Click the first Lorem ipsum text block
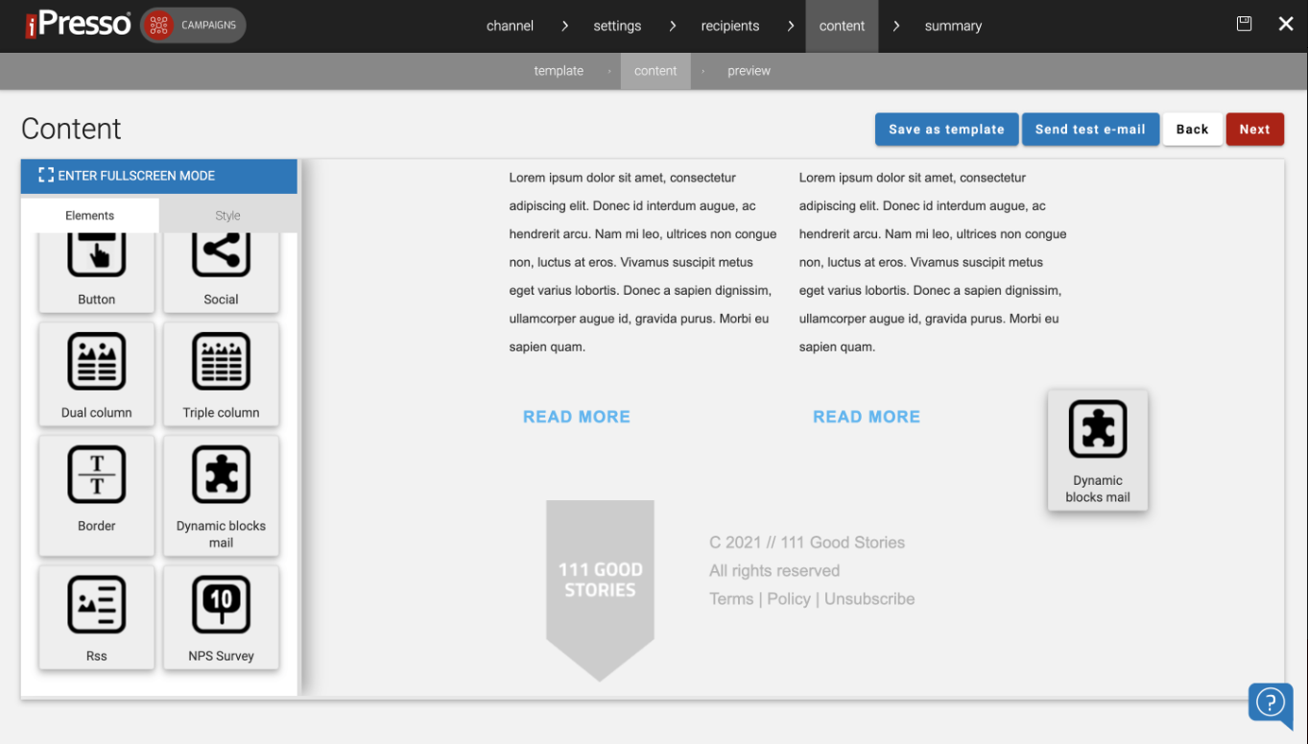Viewport: 1308px width, 744px height. (643, 262)
